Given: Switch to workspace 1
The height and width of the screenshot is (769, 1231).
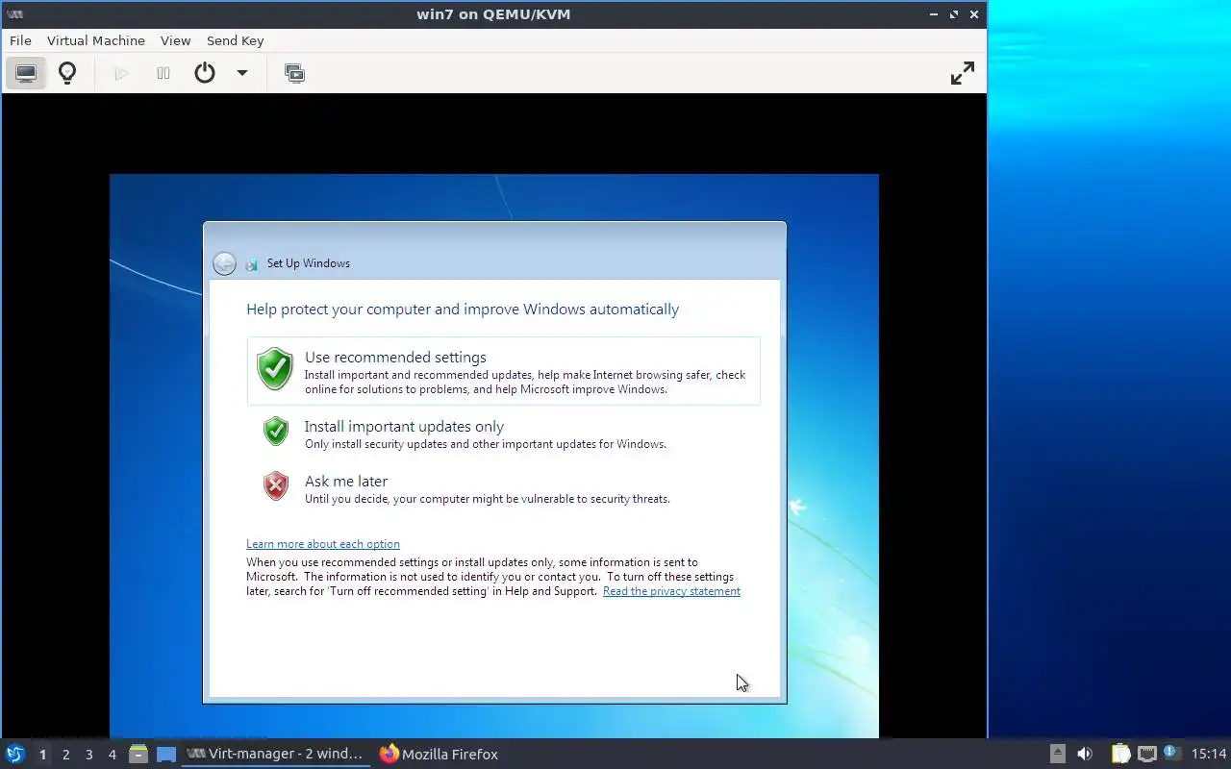Looking at the screenshot, I should click(x=42, y=755).
